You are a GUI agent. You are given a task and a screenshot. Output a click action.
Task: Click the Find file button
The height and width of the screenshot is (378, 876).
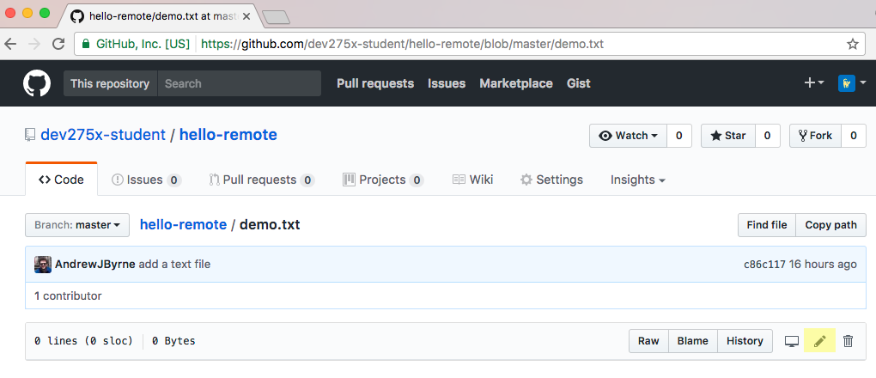tap(766, 225)
